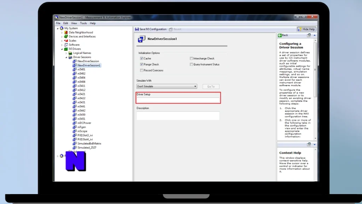Select NewDriverSession1 in the tree
Viewport: 362px width, 204px height.
[89, 65]
